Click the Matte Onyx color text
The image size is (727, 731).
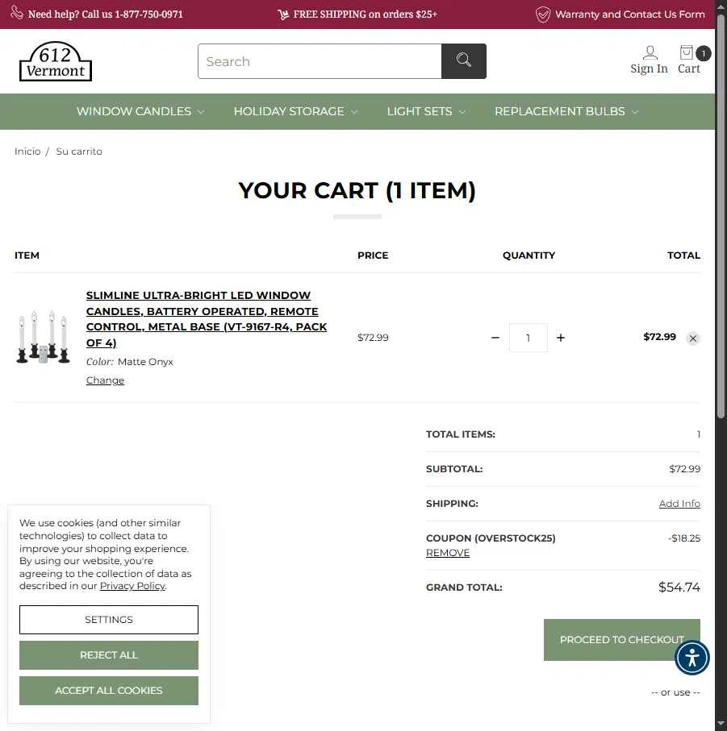coord(145,362)
